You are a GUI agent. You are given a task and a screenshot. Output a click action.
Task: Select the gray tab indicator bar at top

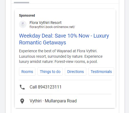click(x=21, y=3)
